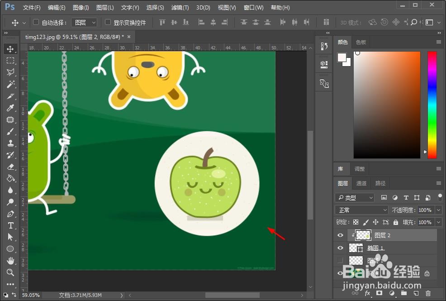Close the timg123.jpg document tab
Viewport: 446px width, 301px height.
pos(129,37)
